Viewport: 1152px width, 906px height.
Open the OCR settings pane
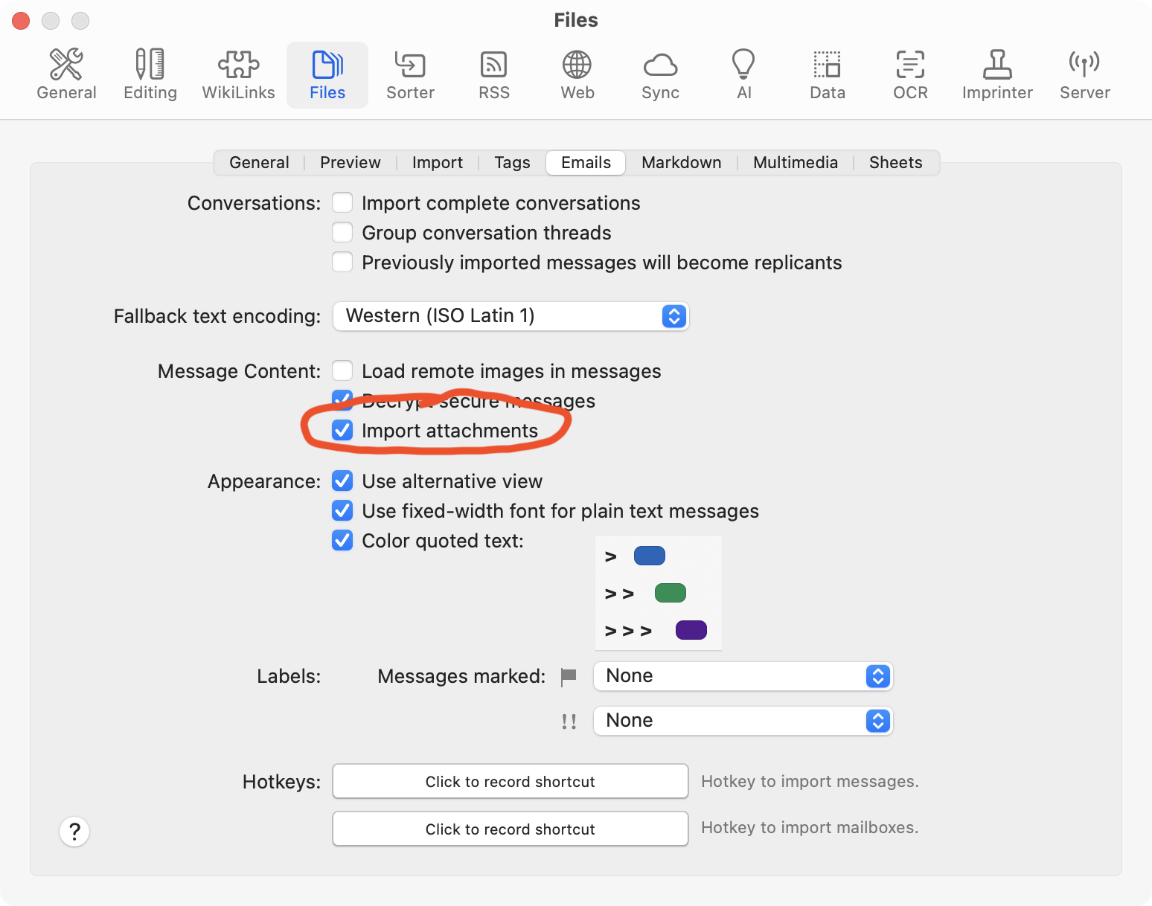tap(910, 74)
